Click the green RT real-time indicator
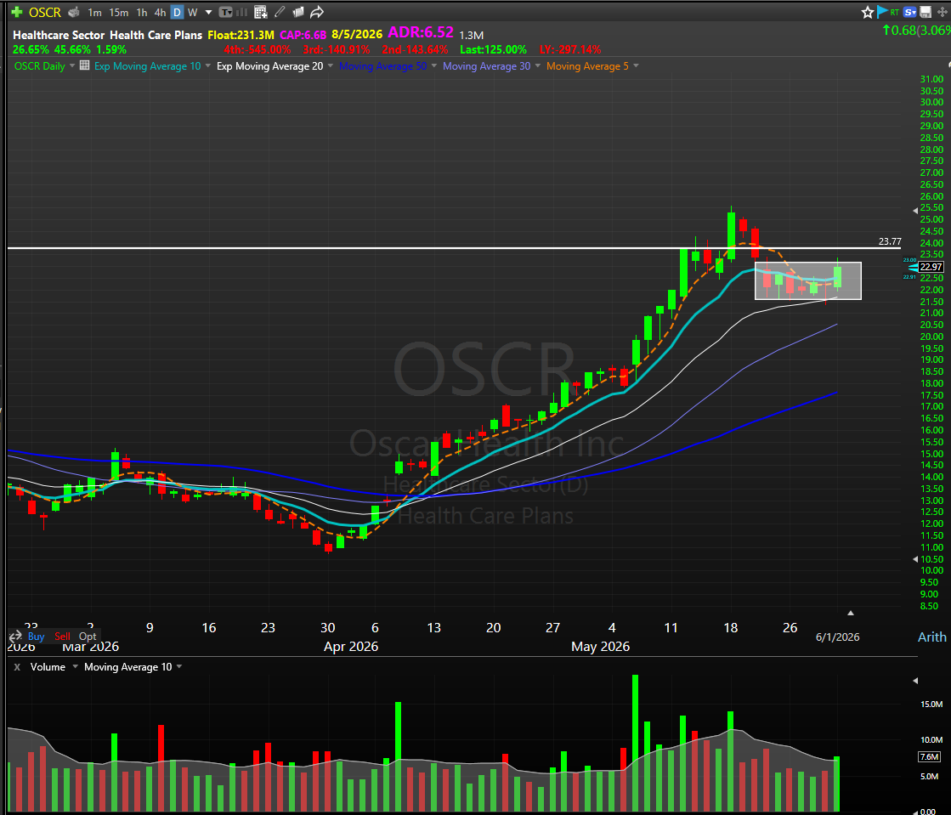This screenshot has width=951, height=815. point(895,12)
